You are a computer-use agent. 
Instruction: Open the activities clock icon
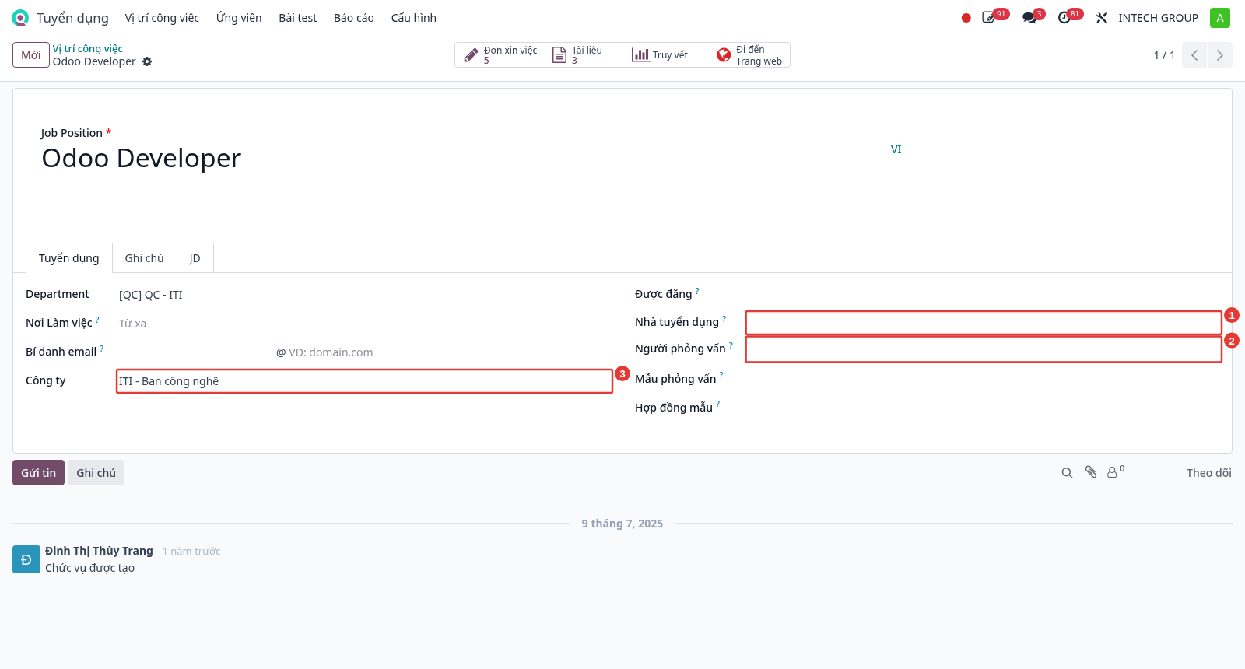(1064, 17)
